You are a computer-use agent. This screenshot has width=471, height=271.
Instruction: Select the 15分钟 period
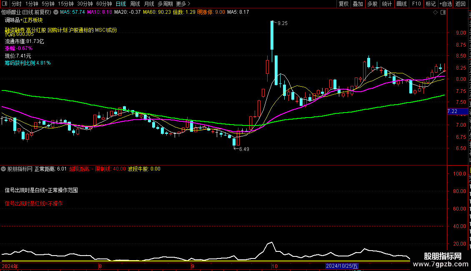pyautogui.click(x=66, y=4)
